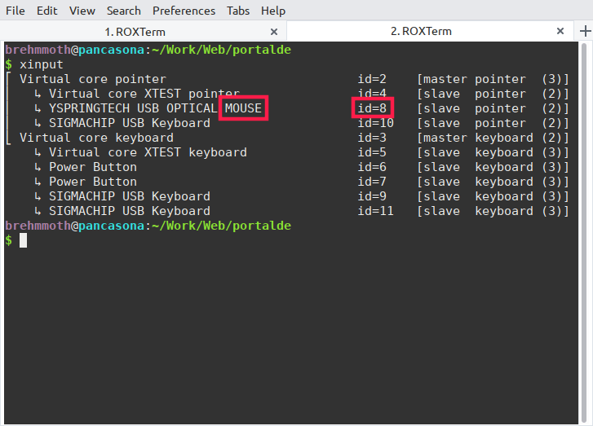Click the id=3 value
Screen dimensions: 593x426
pyautogui.click(x=372, y=138)
